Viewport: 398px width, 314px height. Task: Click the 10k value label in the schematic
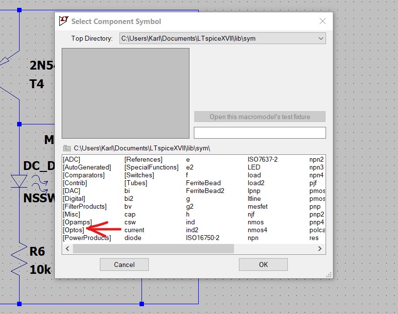[40, 269]
